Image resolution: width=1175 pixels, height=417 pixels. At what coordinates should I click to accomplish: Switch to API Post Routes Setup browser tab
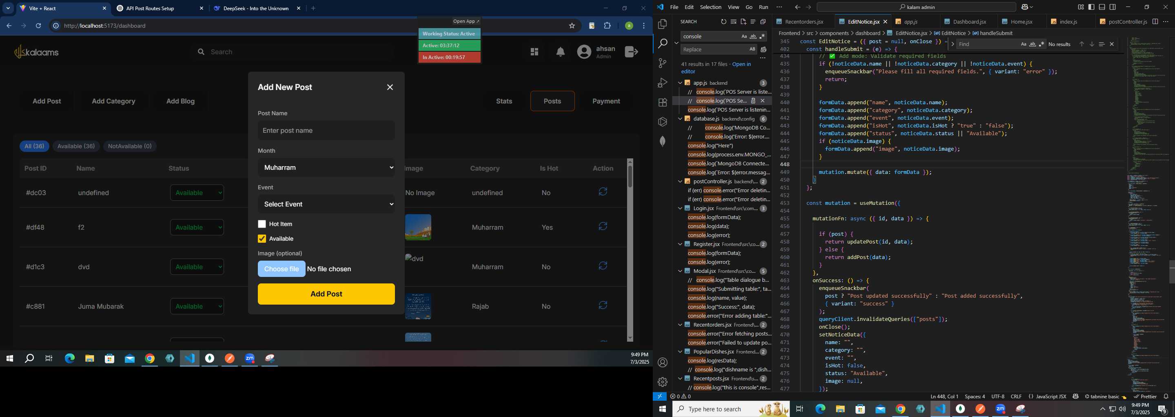(x=159, y=8)
